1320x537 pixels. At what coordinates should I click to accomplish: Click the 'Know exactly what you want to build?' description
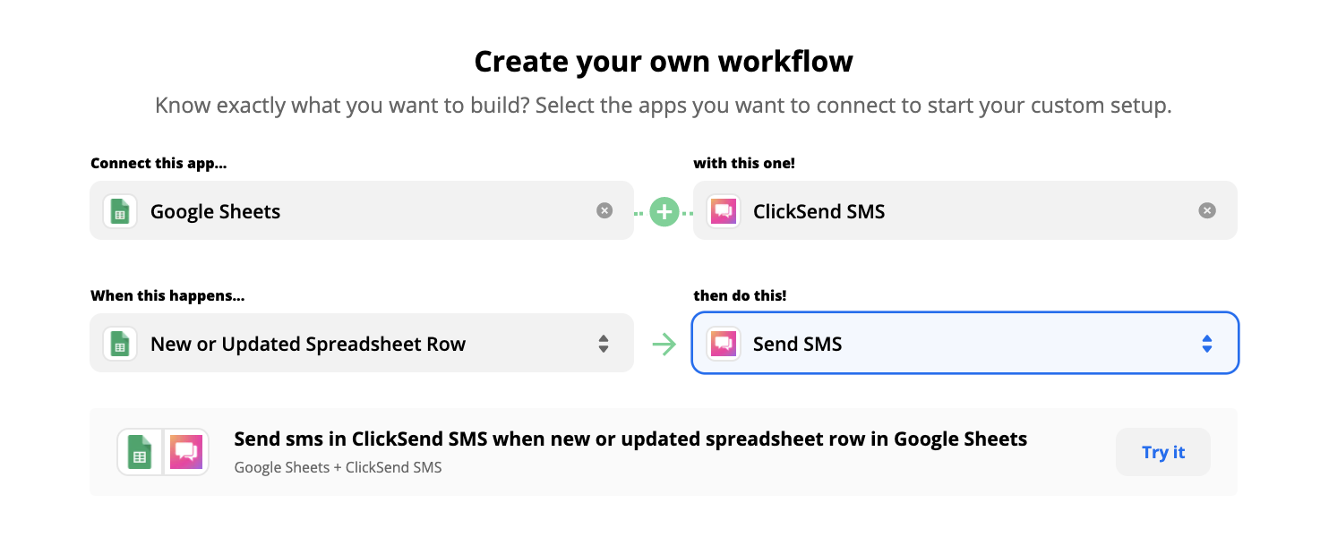tap(664, 106)
